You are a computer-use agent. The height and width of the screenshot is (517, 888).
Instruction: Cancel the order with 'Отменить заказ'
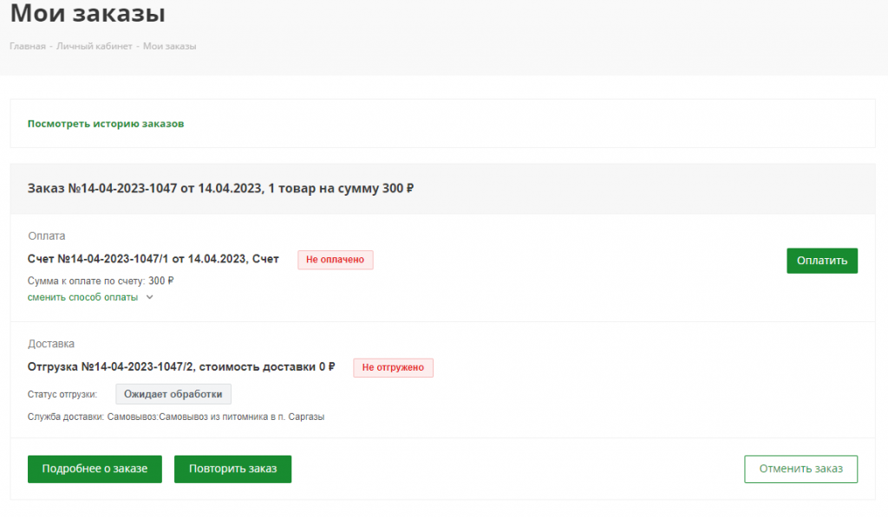coord(800,469)
